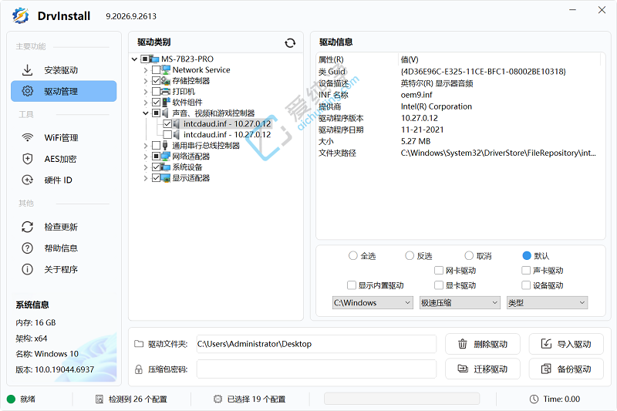
Task: Open the 安装驱动 section
Action: click(x=64, y=70)
